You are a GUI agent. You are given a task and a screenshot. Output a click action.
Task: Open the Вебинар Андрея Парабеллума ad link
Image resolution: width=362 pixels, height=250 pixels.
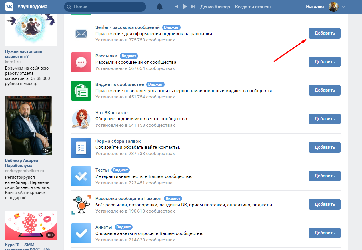click(x=21, y=163)
